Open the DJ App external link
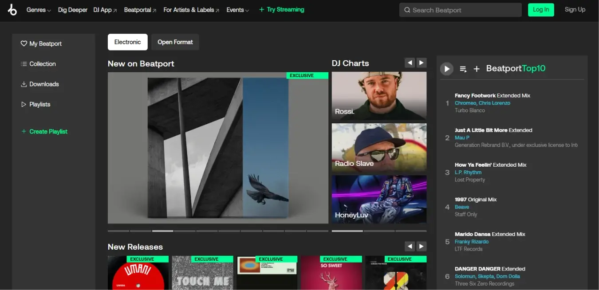This screenshot has width=599, height=290. coord(105,10)
